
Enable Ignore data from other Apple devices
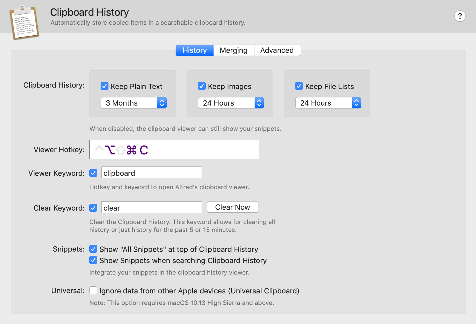(x=93, y=291)
